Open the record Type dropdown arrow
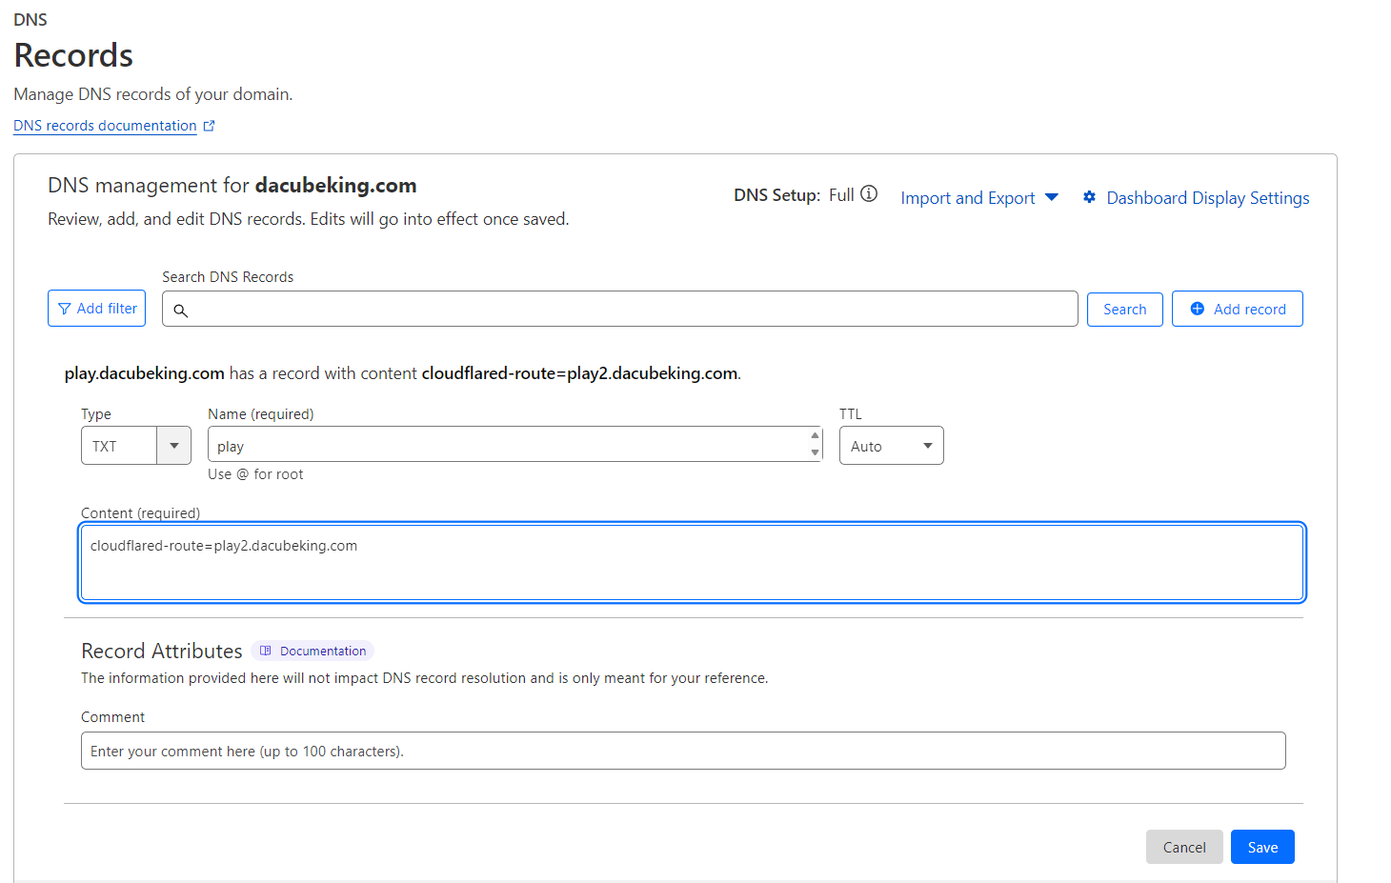The height and width of the screenshot is (883, 1391). coord(173,445)
